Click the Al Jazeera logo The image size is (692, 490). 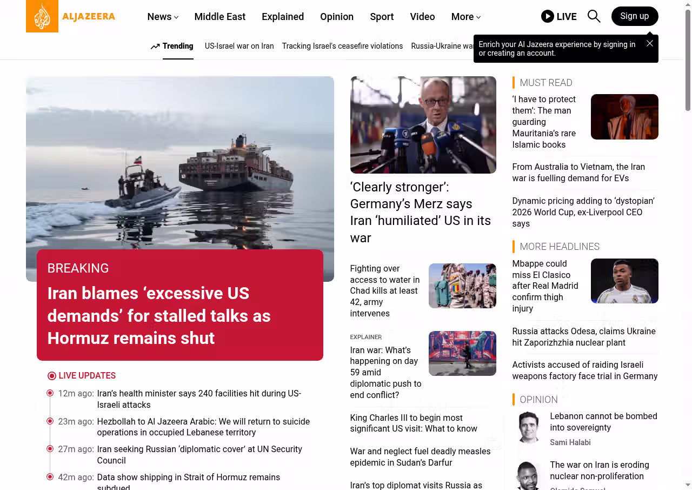click(71, 16)
